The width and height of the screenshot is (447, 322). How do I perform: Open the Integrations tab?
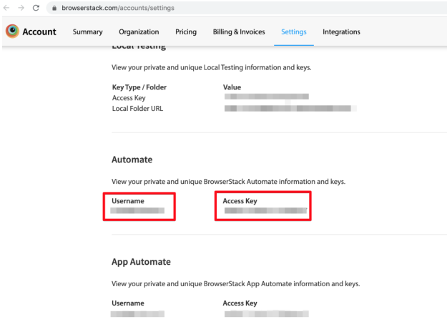click(x=341, y=31)
